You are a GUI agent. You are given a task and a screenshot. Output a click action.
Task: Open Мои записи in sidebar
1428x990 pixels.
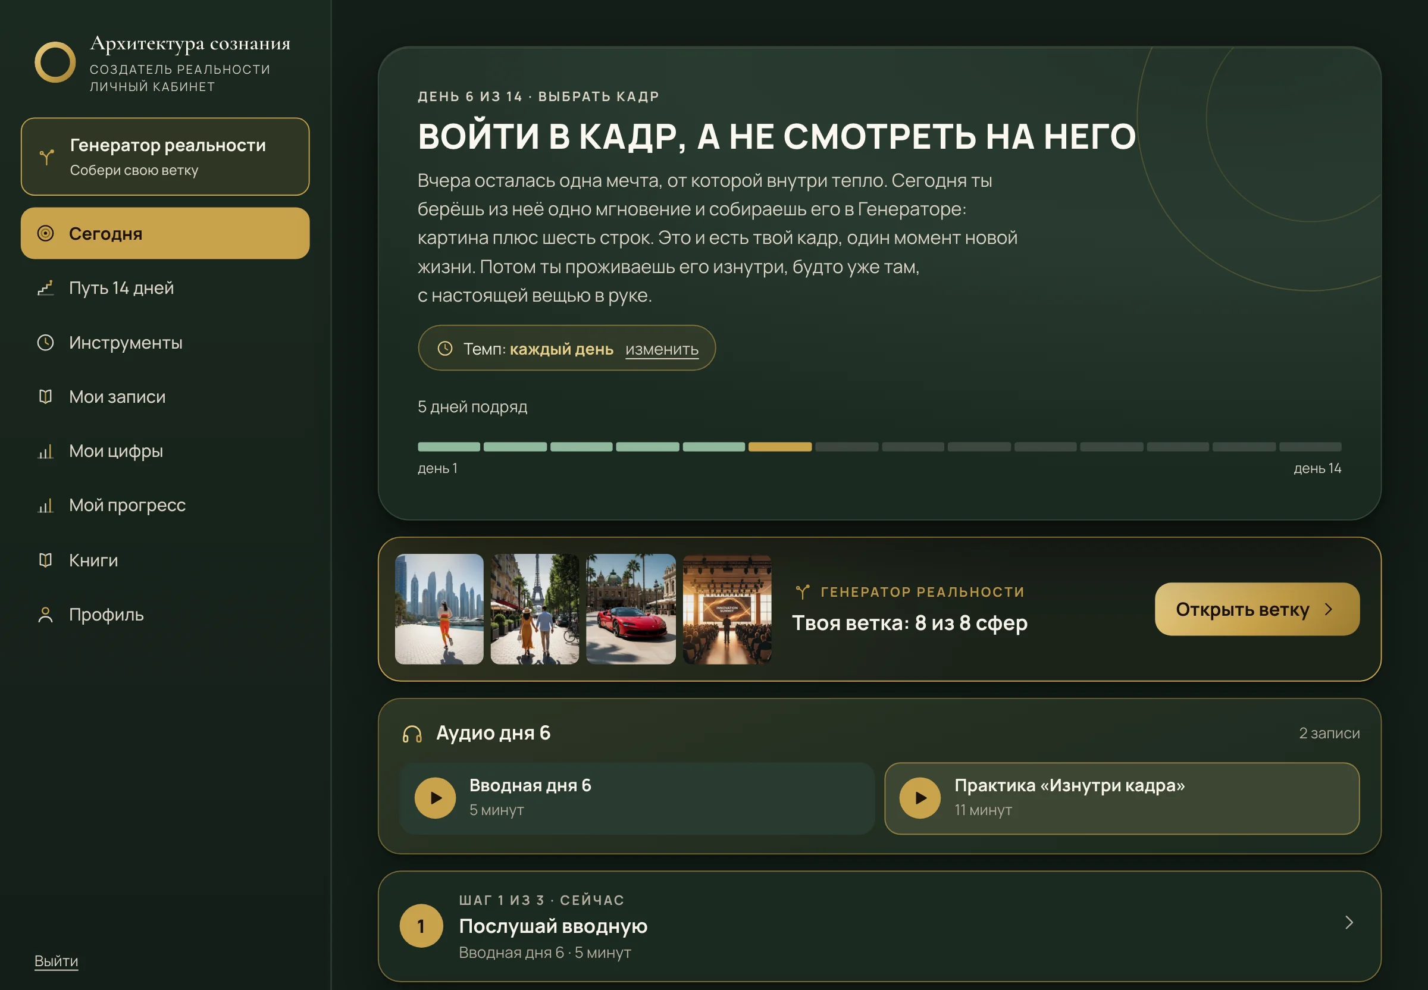165,396
